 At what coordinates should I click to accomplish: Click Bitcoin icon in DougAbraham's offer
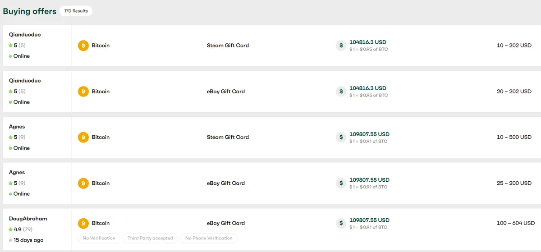tap(83, 223)
